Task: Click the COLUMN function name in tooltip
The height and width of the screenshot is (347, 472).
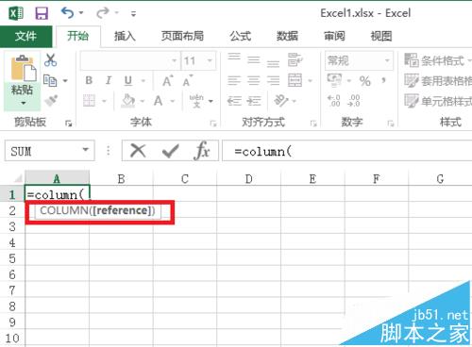Action: [x=65, y=210]
